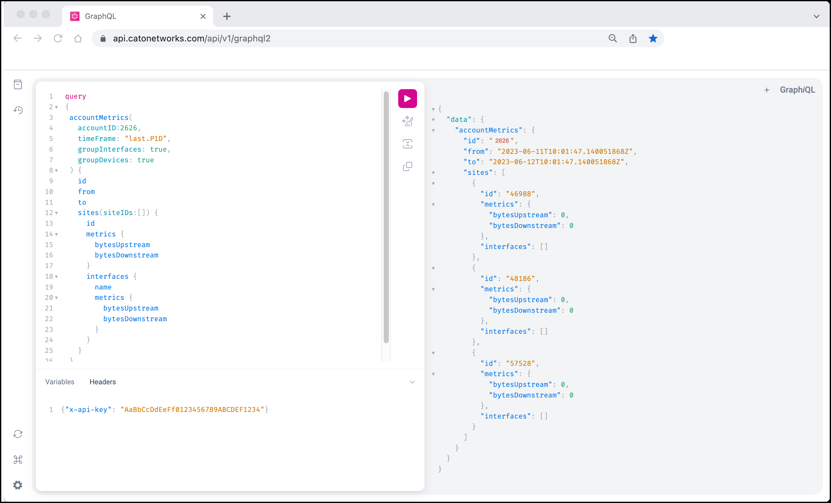Click the browser address bar URL
This screenshot has width=831, height=503.
point(191,38)
